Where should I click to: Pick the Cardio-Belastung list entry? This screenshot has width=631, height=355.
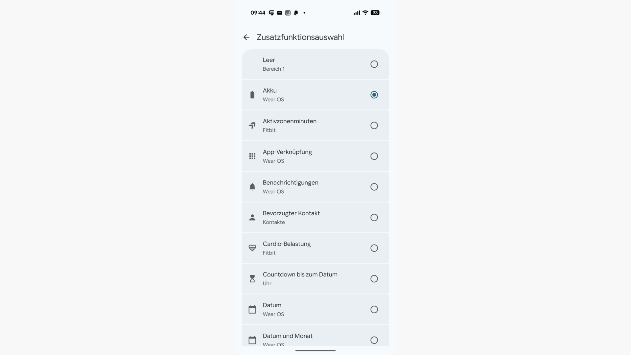[309, 248]
